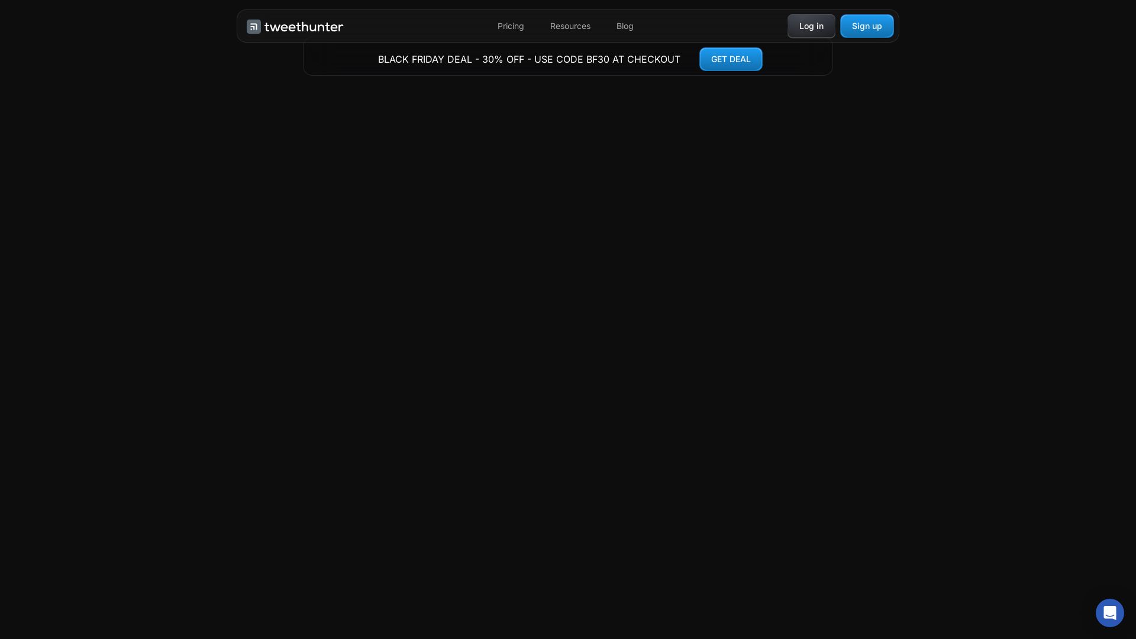Click the Black Friday deal banner text
This screenshot has height=639, width=1136.
(x=529, y=59)
